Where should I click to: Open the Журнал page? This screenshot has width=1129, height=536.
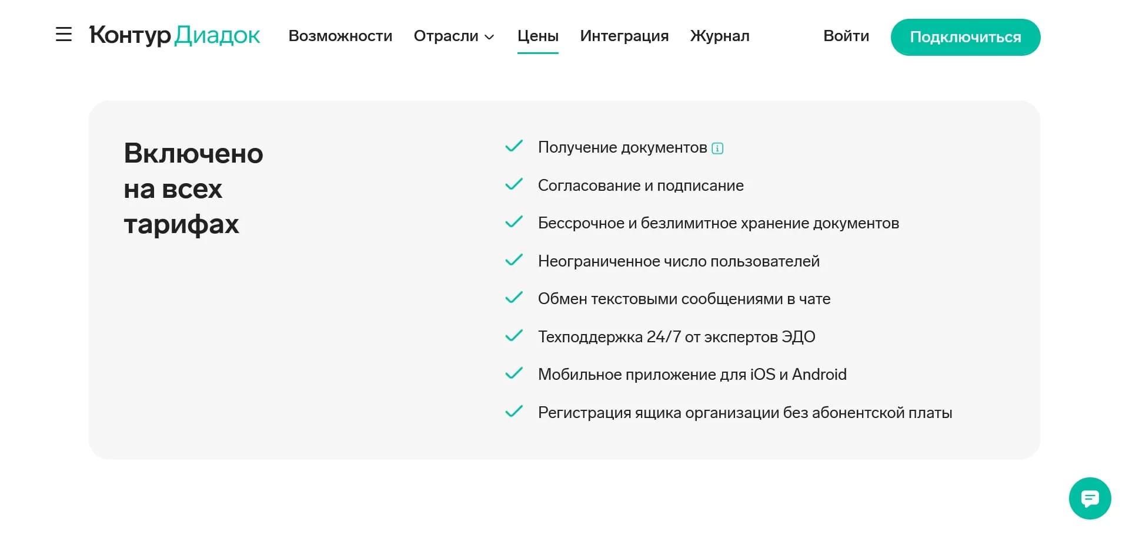pos(720,36)
